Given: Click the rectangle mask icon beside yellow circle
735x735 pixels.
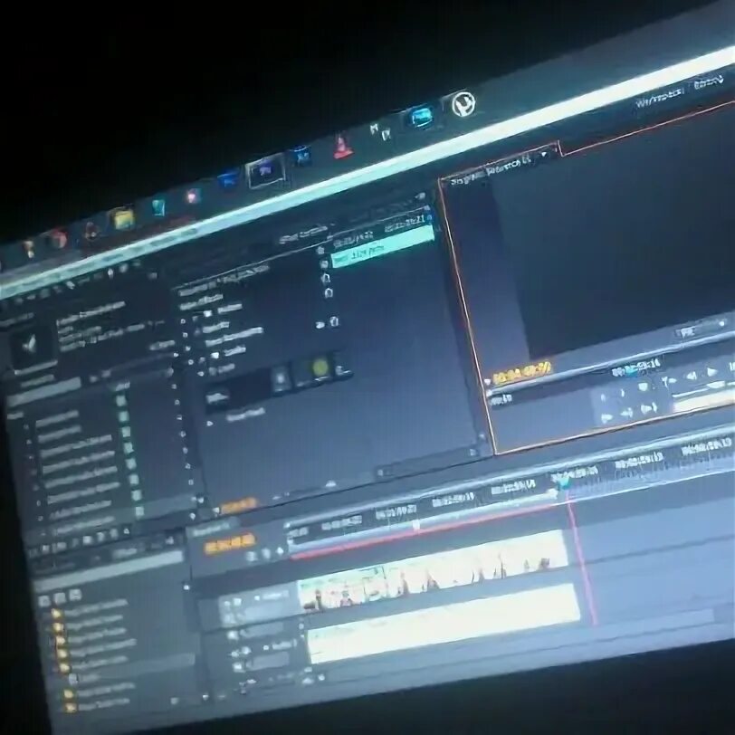Looking at the screenshot, I should tap(282, 380).
